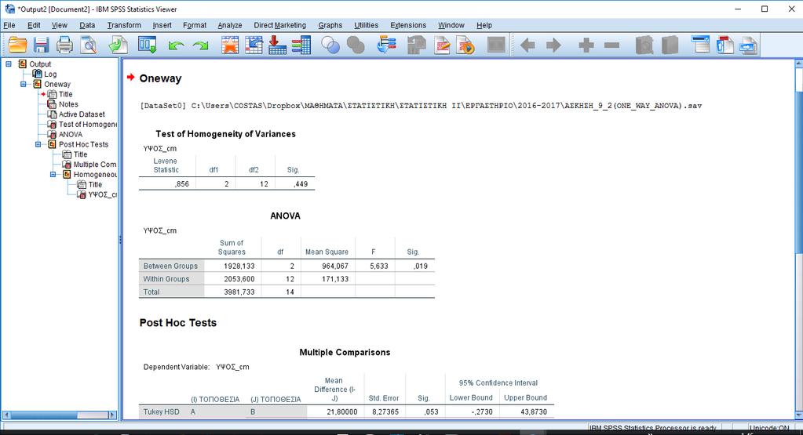Click the Oneway heading in the viewer
Image resolution: width=803 pixels, height=435 pixels.
160,78
